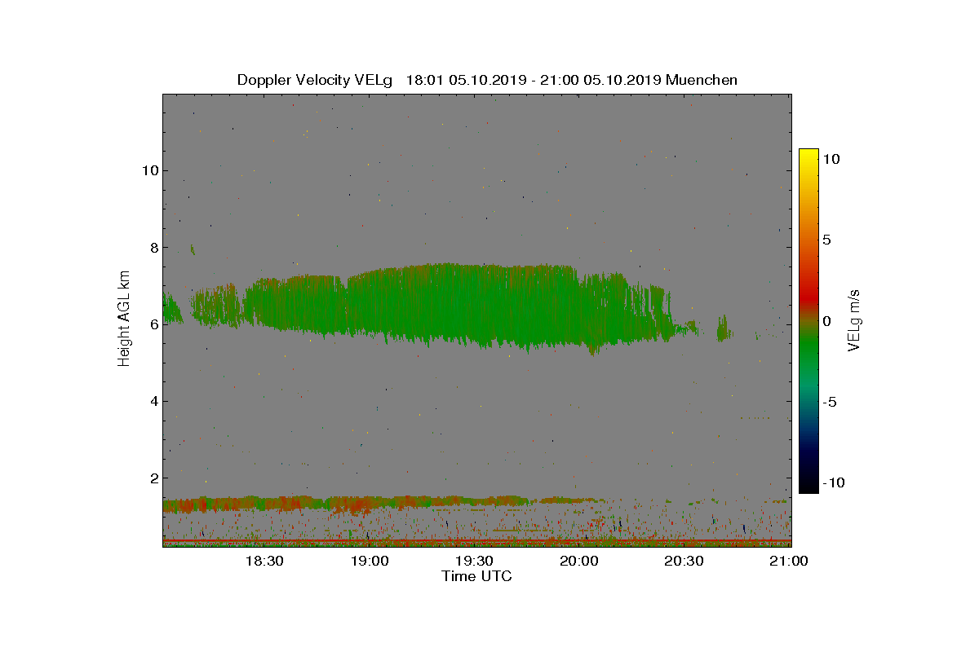Click the colorbar tick label -5
The width and height of the screenshot is (979, 652).
click(x=830, y=402)
